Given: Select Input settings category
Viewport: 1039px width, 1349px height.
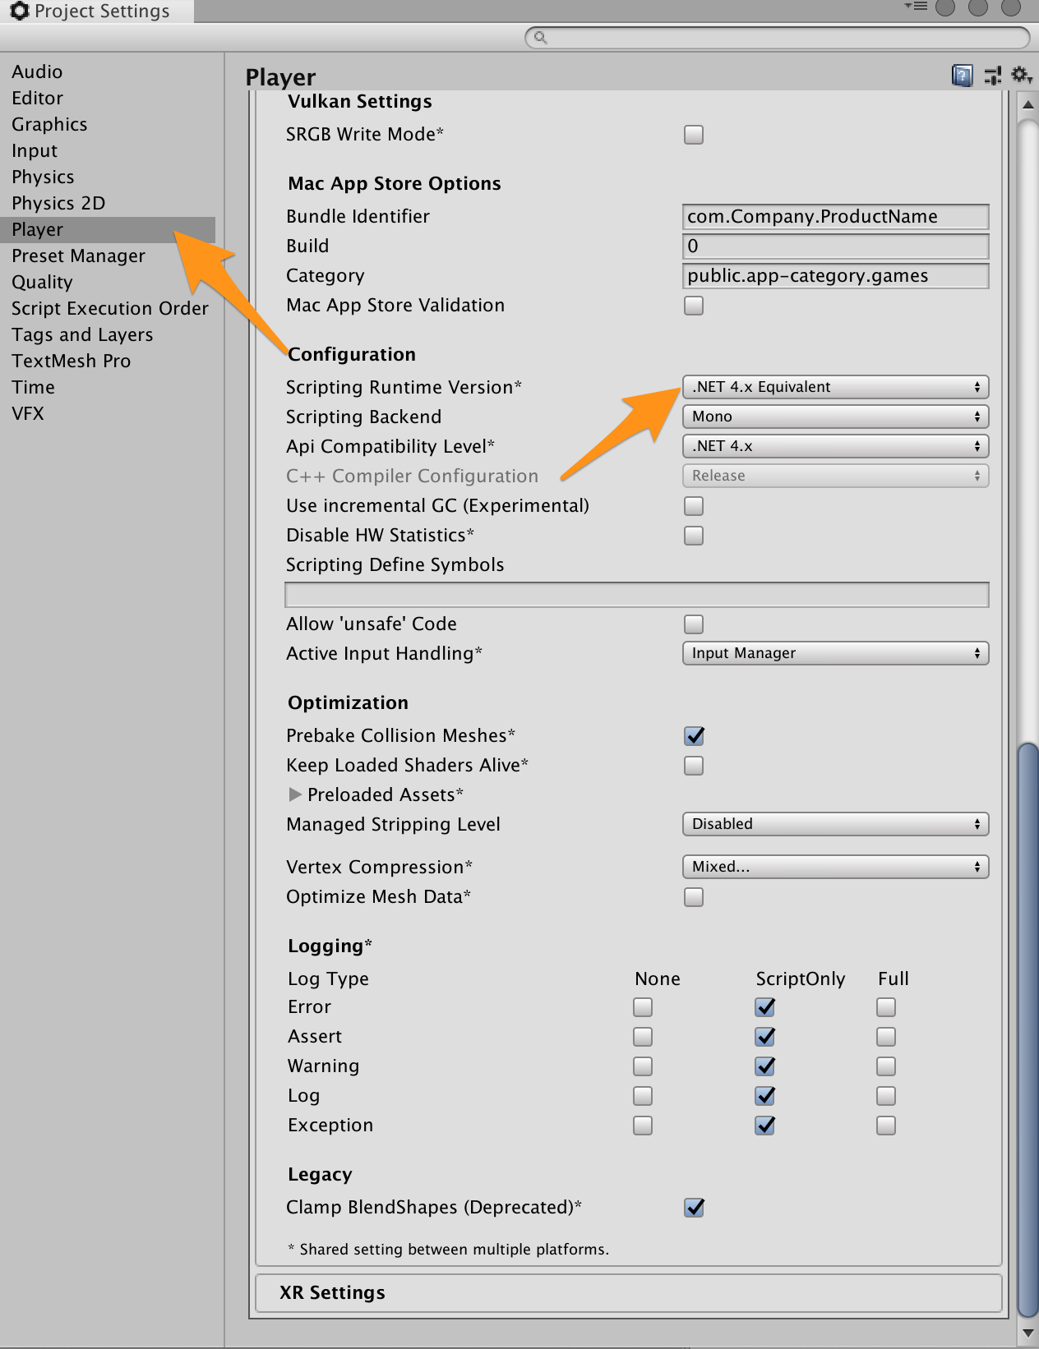Looking at the screenshot, I should click(x=35, y=150).
